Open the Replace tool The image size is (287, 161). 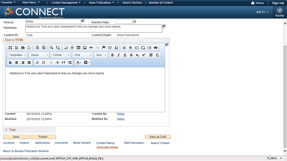point(58,48)
